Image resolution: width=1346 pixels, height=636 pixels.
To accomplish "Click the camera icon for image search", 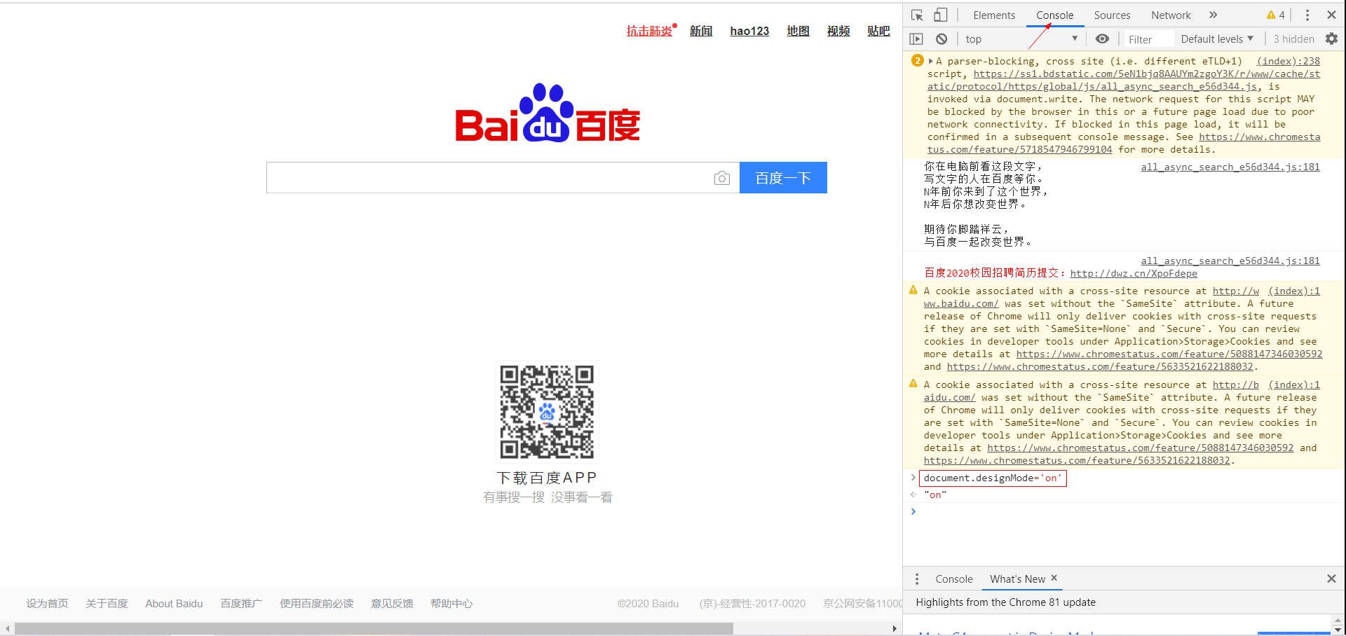I will (722, 178).
